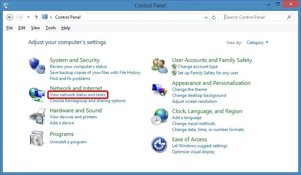Click Change desktop background
The image size is (301, 175).
click(x=199, y=95)
